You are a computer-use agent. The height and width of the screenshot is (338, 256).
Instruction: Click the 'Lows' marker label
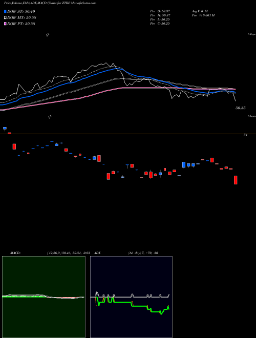coord(252,116)
